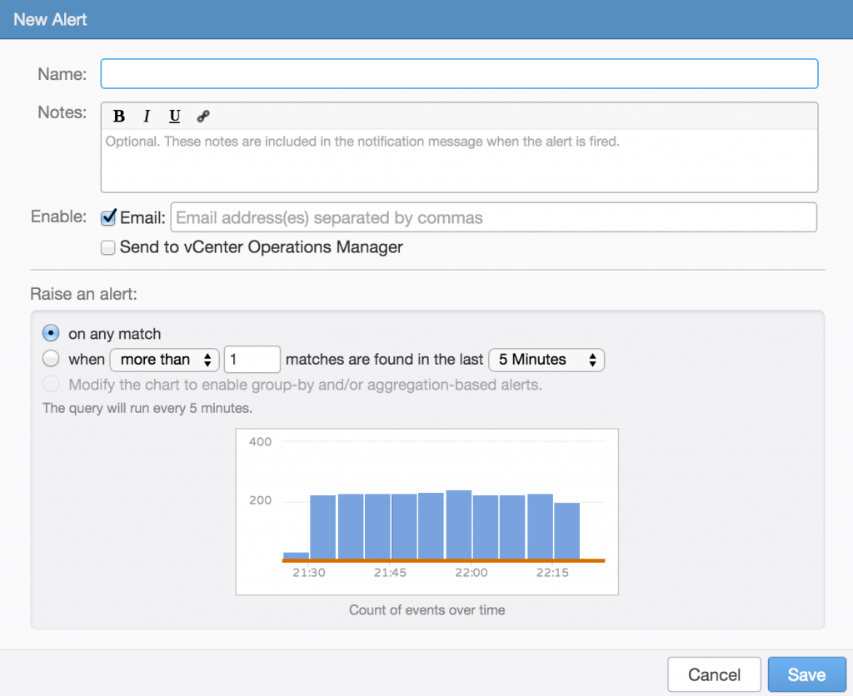Click the matches count field showing '1'

(x=252, y=360)
